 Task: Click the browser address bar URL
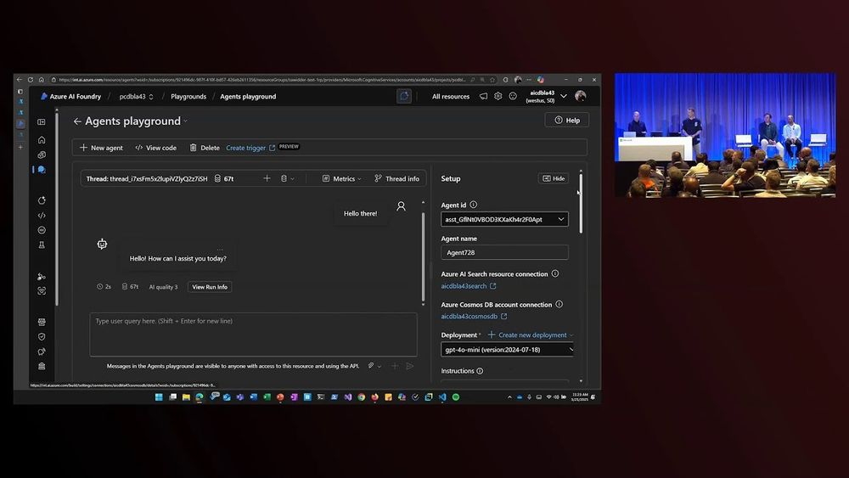[x=262, y=80]
